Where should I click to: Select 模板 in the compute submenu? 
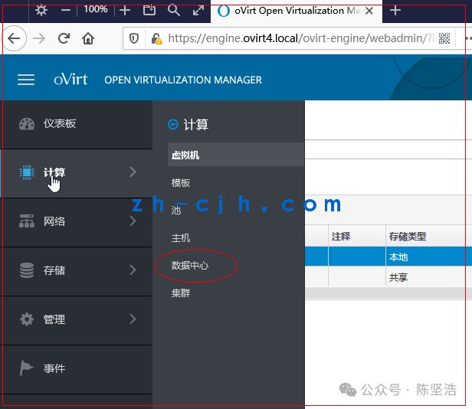181,182
